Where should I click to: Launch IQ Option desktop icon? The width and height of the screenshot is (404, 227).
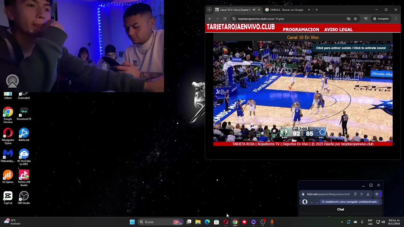tap(8, 177)
